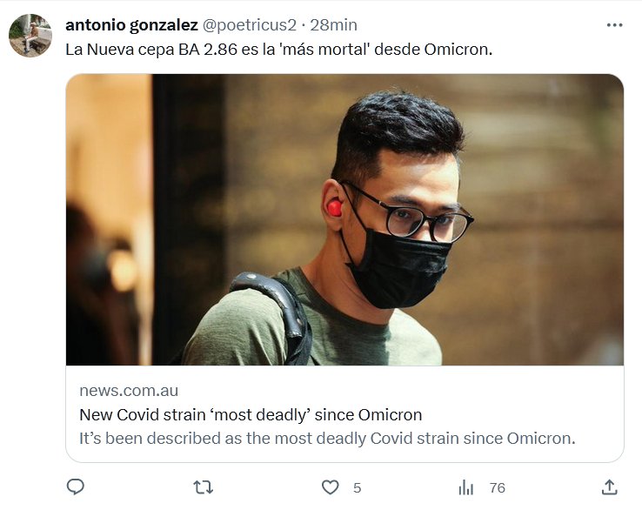Click the backpack strap in the article image
This screenshot has width=642, height=510.
click(274, 305)
